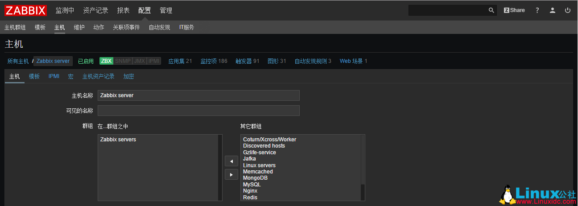
Task: Switch to the 加密 tab
Action: point(129,76)
